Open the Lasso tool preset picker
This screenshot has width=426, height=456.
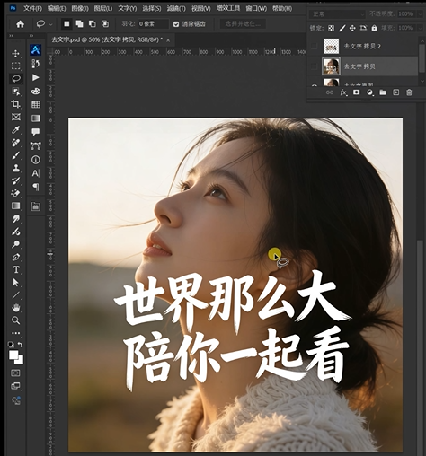tap(50, 24)
